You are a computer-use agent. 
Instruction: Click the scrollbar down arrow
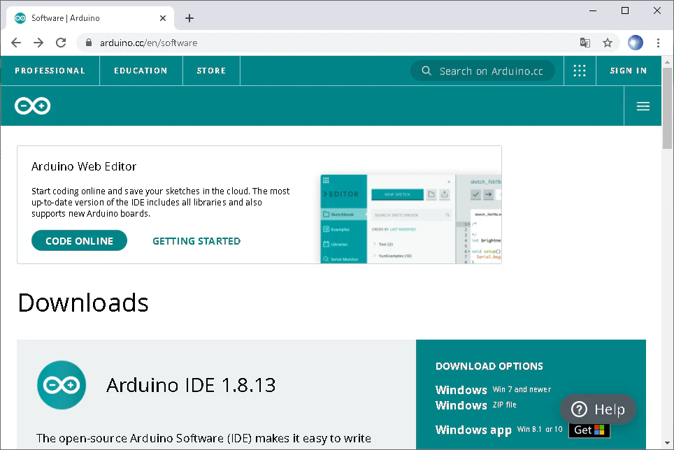[x=667, y=443]
